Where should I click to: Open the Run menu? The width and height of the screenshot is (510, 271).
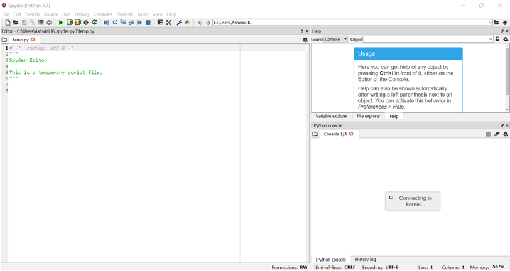point(67,14)
